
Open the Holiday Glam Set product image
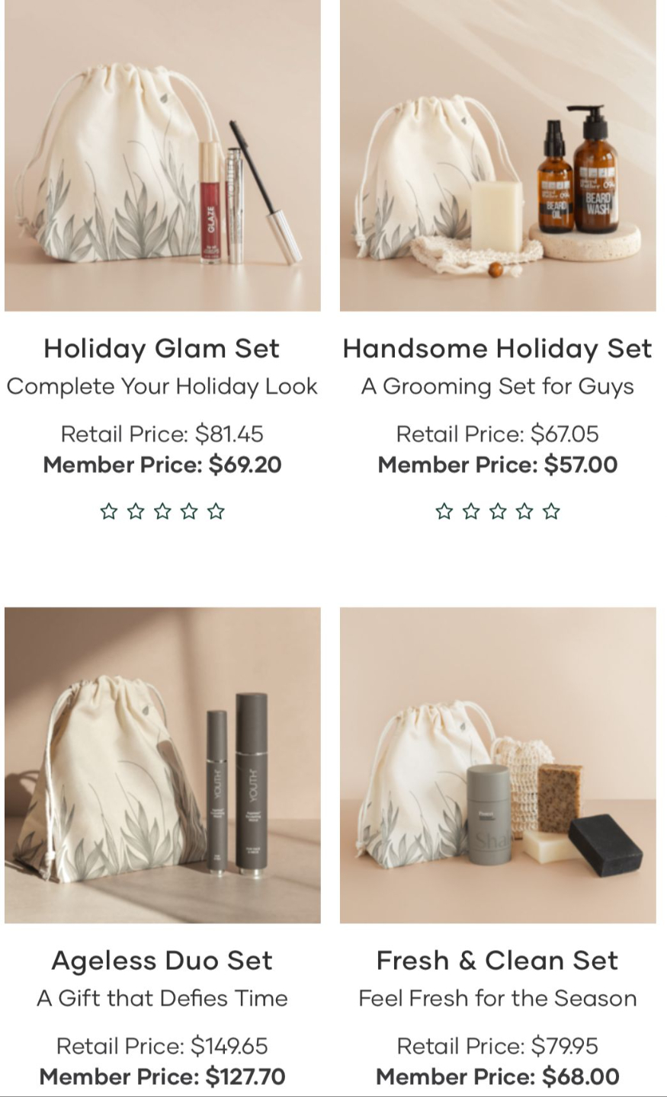162,154
